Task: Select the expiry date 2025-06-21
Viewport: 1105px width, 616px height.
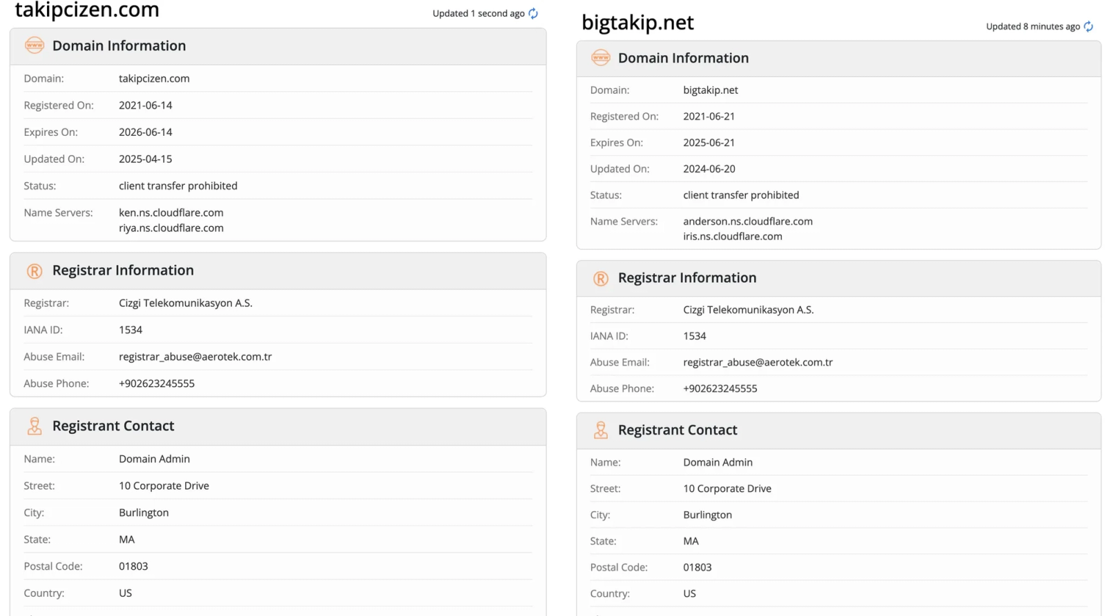Action: tap(709, 143)
